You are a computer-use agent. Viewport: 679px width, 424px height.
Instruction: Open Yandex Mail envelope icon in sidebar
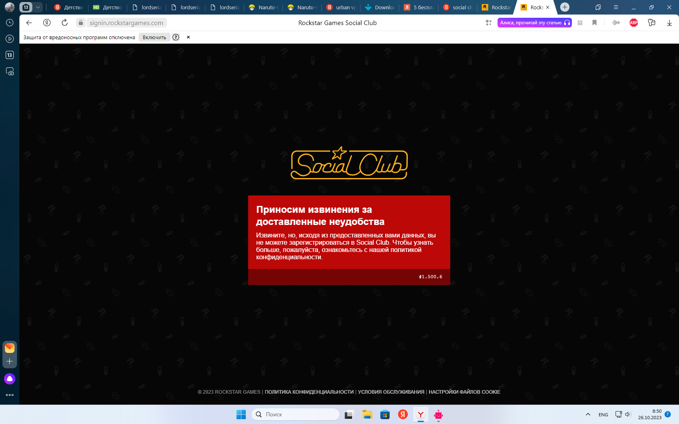pos(10,348)
